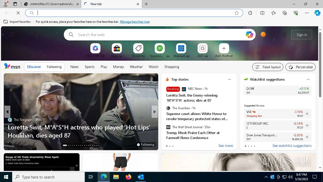Show previous headline carousel slide
323x182 pixels.
pyautogui.click(x=7, y=112)
